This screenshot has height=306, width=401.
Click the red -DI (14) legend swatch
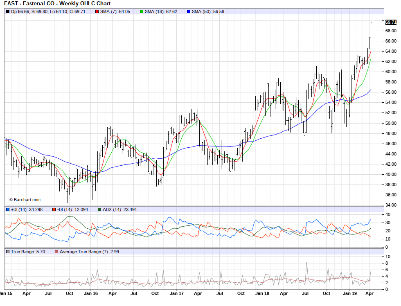[54, 209]
